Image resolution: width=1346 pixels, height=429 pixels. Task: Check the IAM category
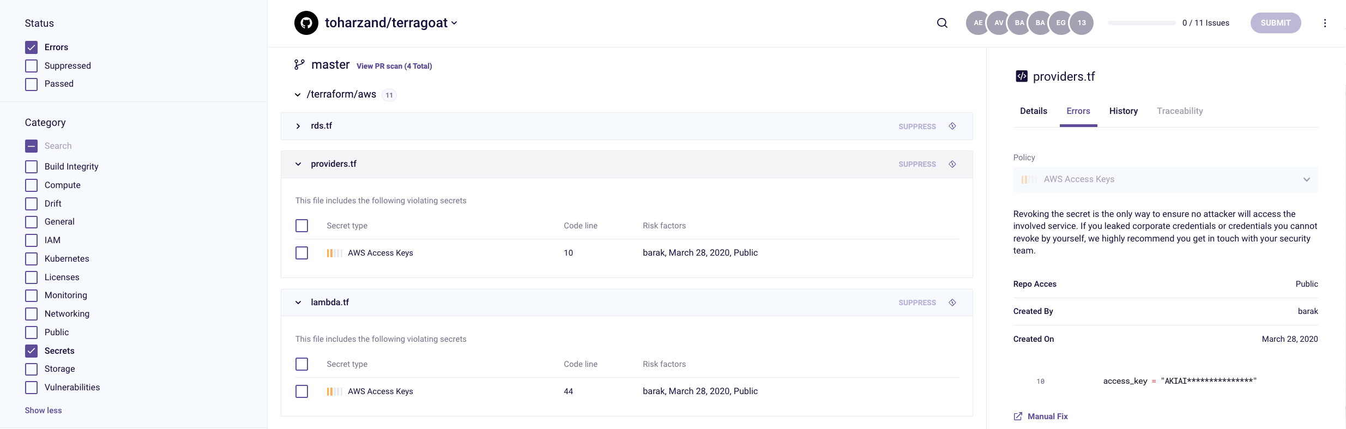point(32,240)
